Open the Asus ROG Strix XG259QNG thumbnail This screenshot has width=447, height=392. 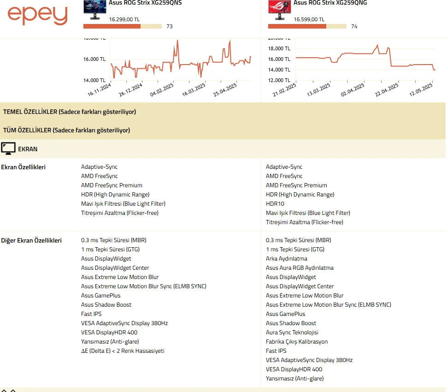[279, 10]
